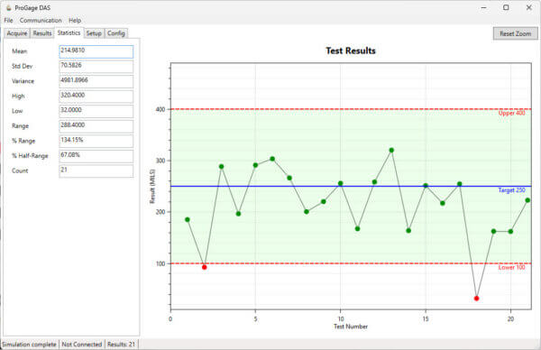Select the Statistics tab
This screenshot has height=350, width=541.
[69, 32]
